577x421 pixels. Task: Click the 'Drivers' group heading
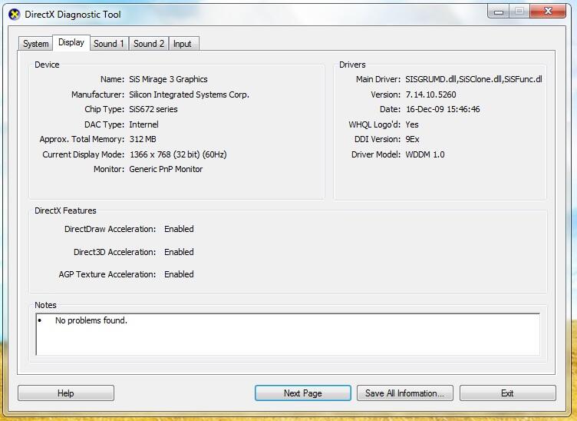pos(352,65)
